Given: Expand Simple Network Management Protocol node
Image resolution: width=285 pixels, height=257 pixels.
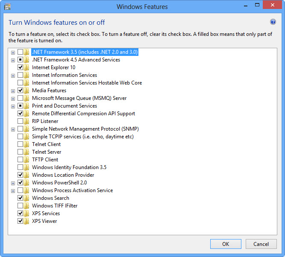Looking at the screenshot, I should pyautogui.click(x=13, y=129).
